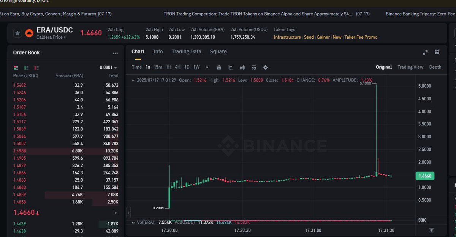Open the chart display options icon
The width and height of the screenshot is (456, 237).
click(x=254, y=67)
